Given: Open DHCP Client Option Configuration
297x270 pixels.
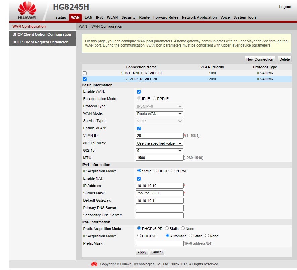Looking at the screenshot, I should pyautogui.click(x=43, y=34).
